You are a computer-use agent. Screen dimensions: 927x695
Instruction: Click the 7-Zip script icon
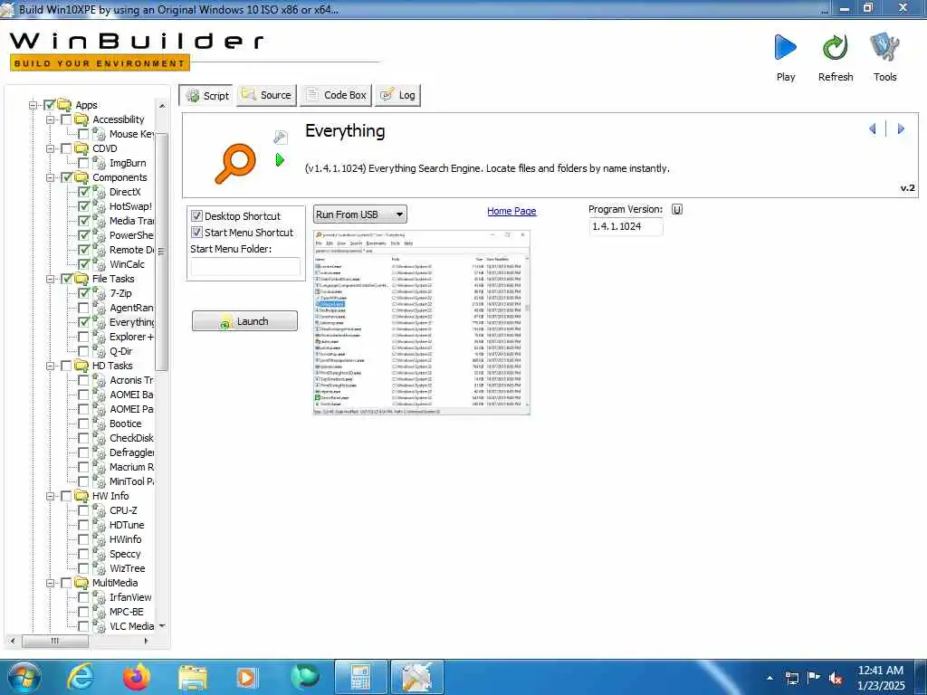100,293
